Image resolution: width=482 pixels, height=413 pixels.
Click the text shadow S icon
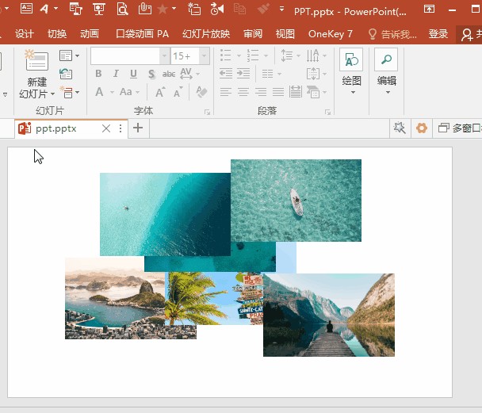[x=150, y=74]
